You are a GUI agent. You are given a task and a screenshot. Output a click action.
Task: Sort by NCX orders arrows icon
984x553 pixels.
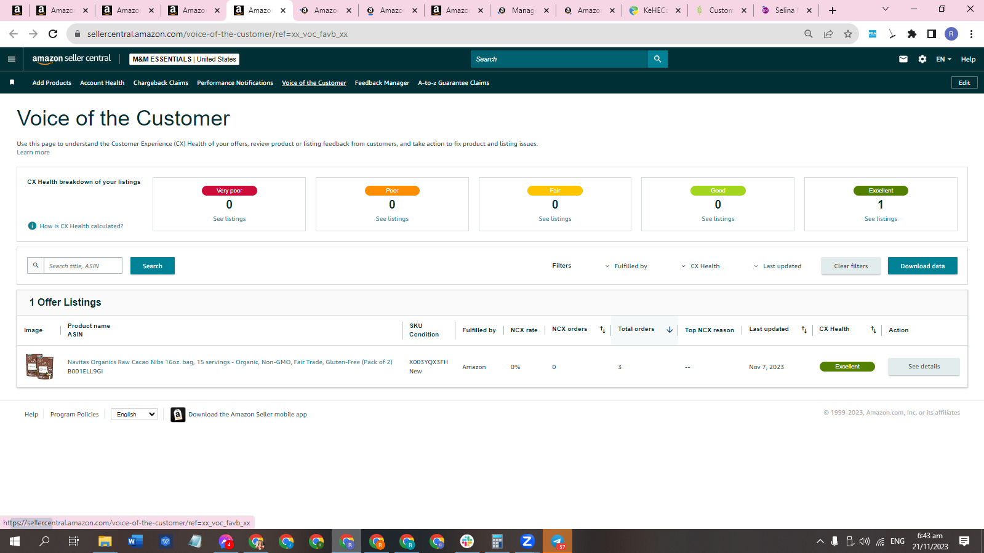click(x=602, y=330)
